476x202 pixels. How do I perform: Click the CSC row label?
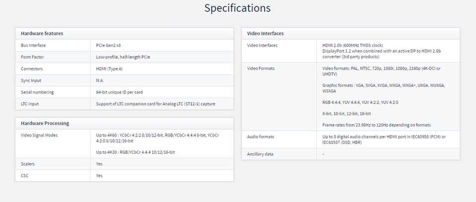point(25,176)
